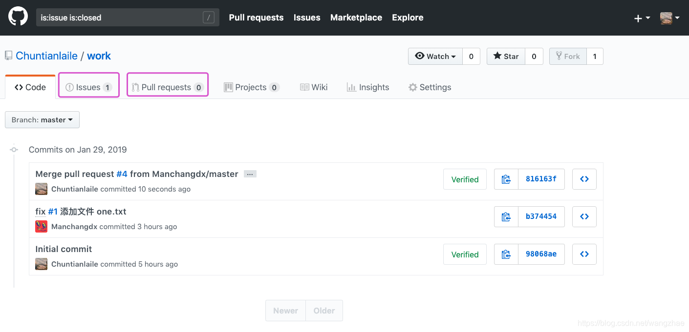
Task: Open the Wiki tab
Action: point(314,87)
